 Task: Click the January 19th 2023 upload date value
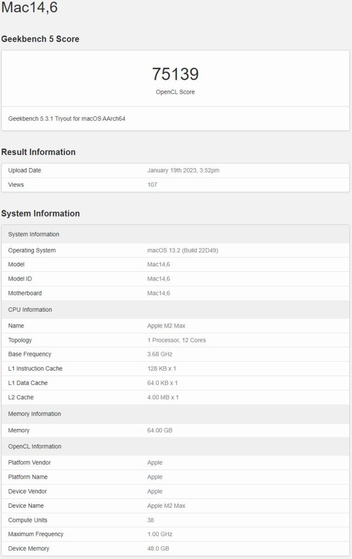point(183,170)
